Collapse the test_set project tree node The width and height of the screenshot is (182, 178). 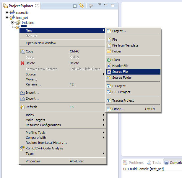point(7,18)
